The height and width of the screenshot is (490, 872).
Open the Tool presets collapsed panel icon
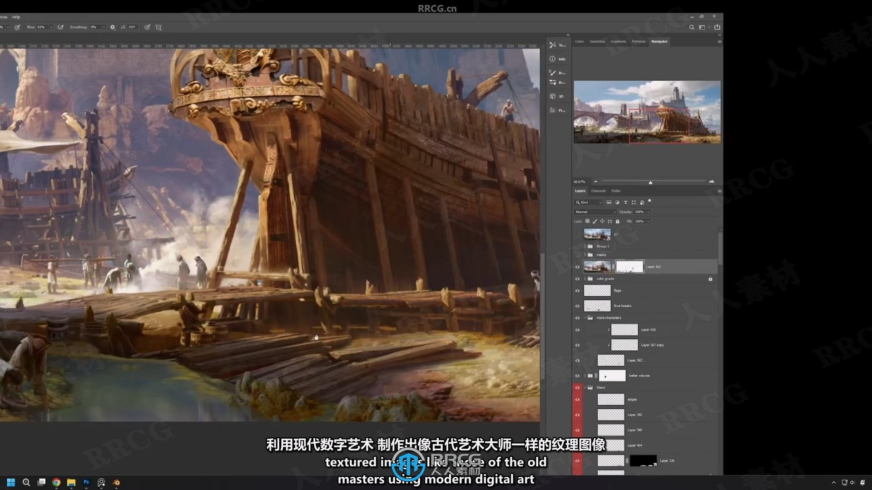(553, 45)
